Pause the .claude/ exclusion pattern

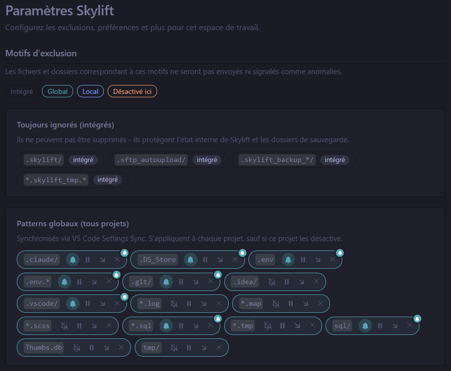[x=88, y=260]
